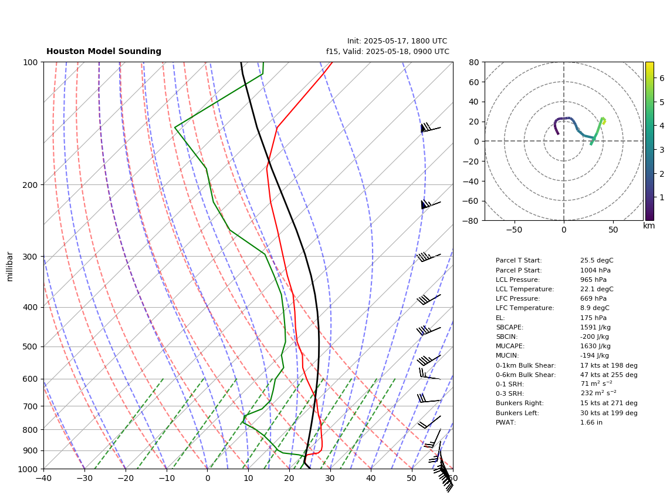This screenshot has width=670, height=498.
Task: Click the wind barb near 400 millibar
Action: click(429, 300)
